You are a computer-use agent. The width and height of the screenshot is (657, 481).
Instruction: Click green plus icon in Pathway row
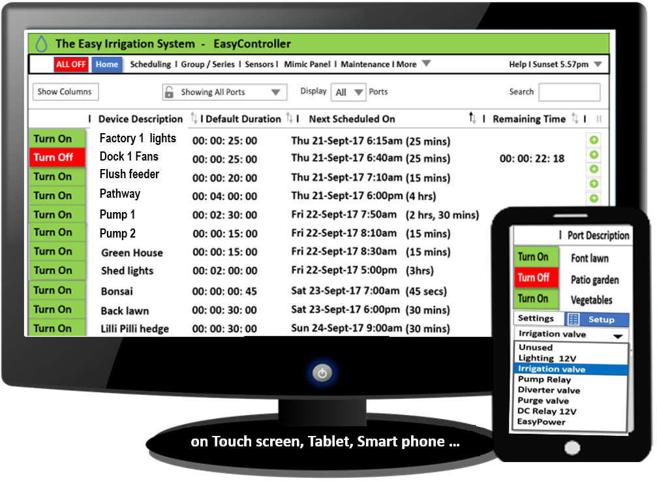594,183
